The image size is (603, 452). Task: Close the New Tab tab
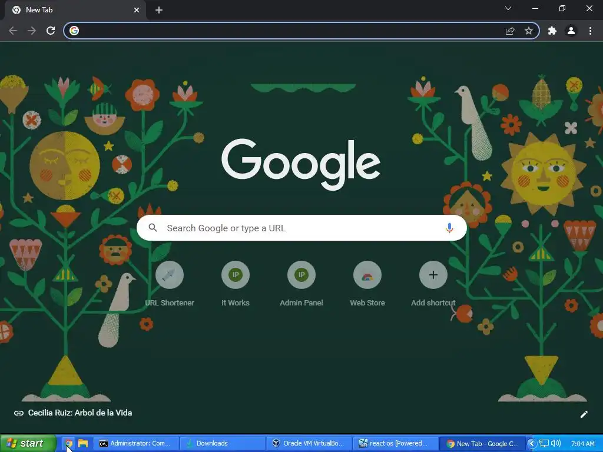pyautogui.click(x=137, y=10)
